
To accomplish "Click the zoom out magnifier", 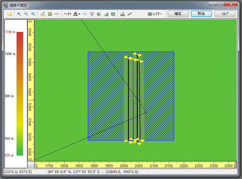I will pyautogui.click(x=26, y=14).
